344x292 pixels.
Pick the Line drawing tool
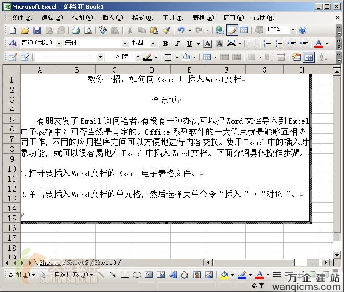[x=101, y=274]
